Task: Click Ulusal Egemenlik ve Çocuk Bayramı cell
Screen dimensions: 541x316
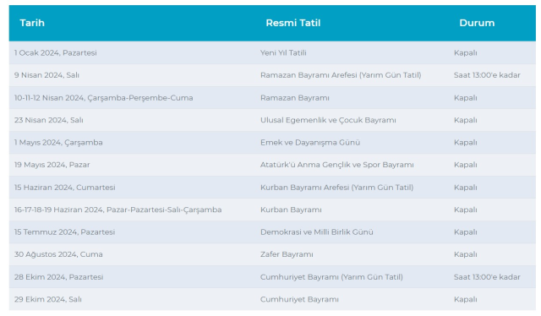Action: pos(328,120)
